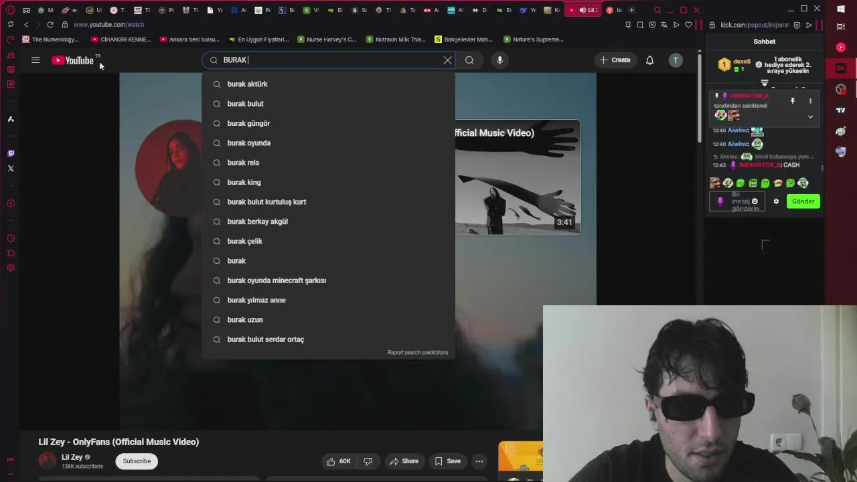The image size is (857, 482).
Task: Send chat message with Gönder button
Action: point(803,202)
